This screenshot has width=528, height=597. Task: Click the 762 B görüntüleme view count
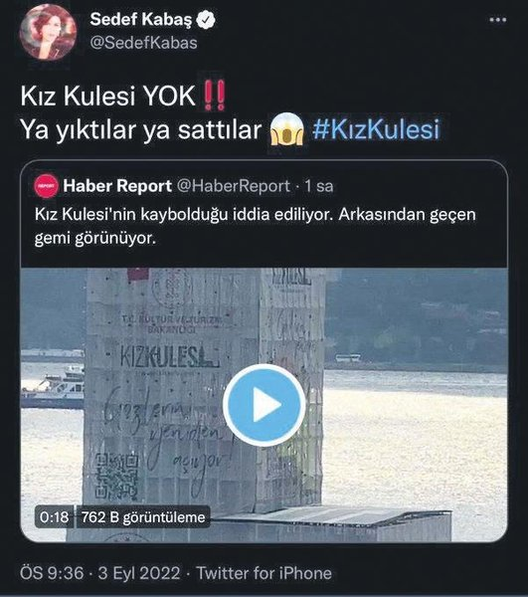point(143,517)
